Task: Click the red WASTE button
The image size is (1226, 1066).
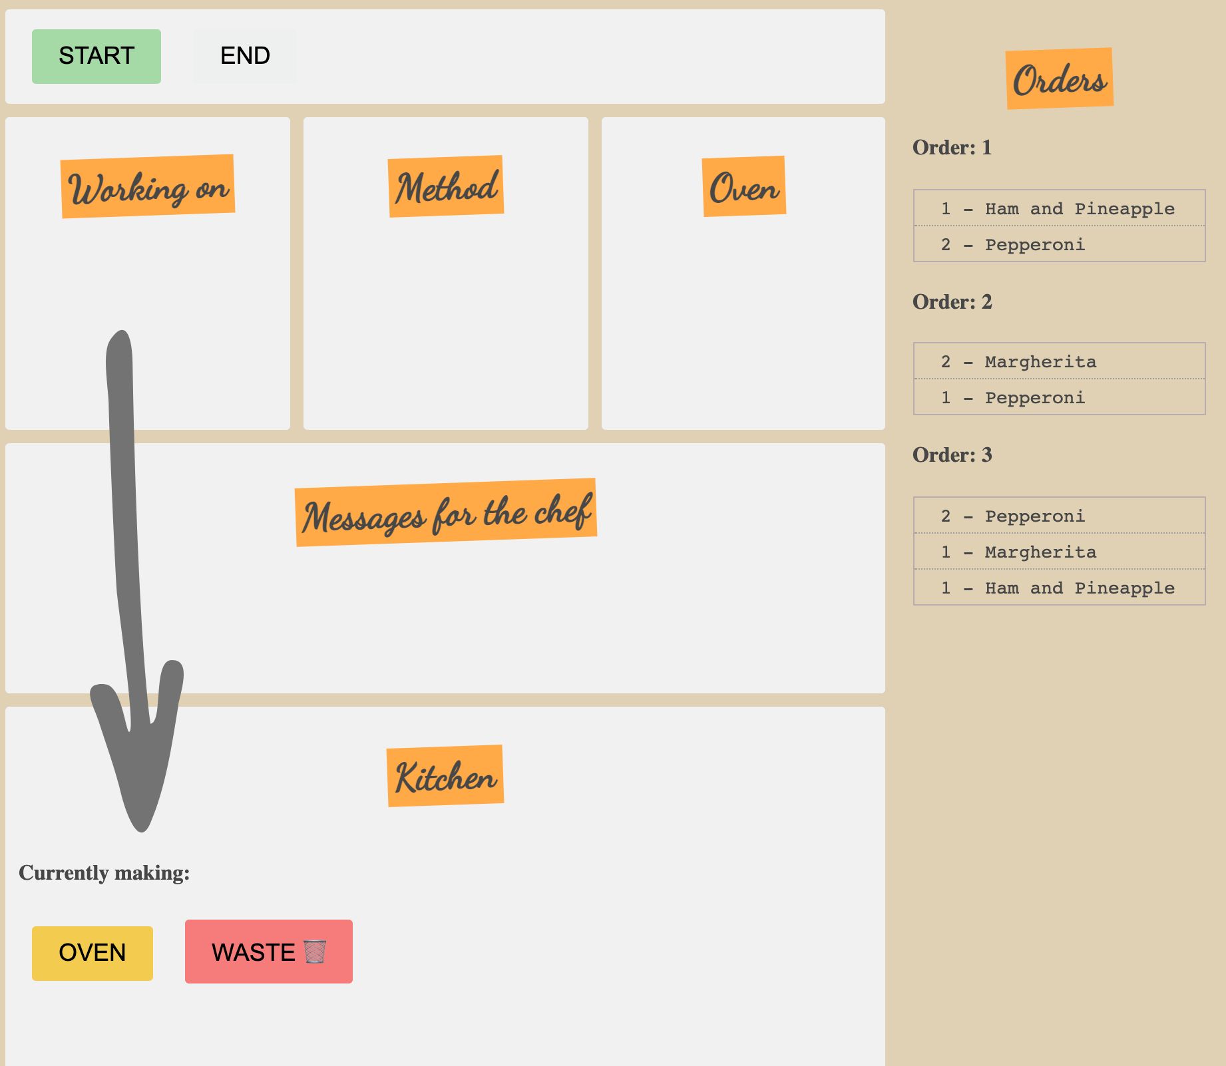Action: pyautogui.click(x=269, y=952)
